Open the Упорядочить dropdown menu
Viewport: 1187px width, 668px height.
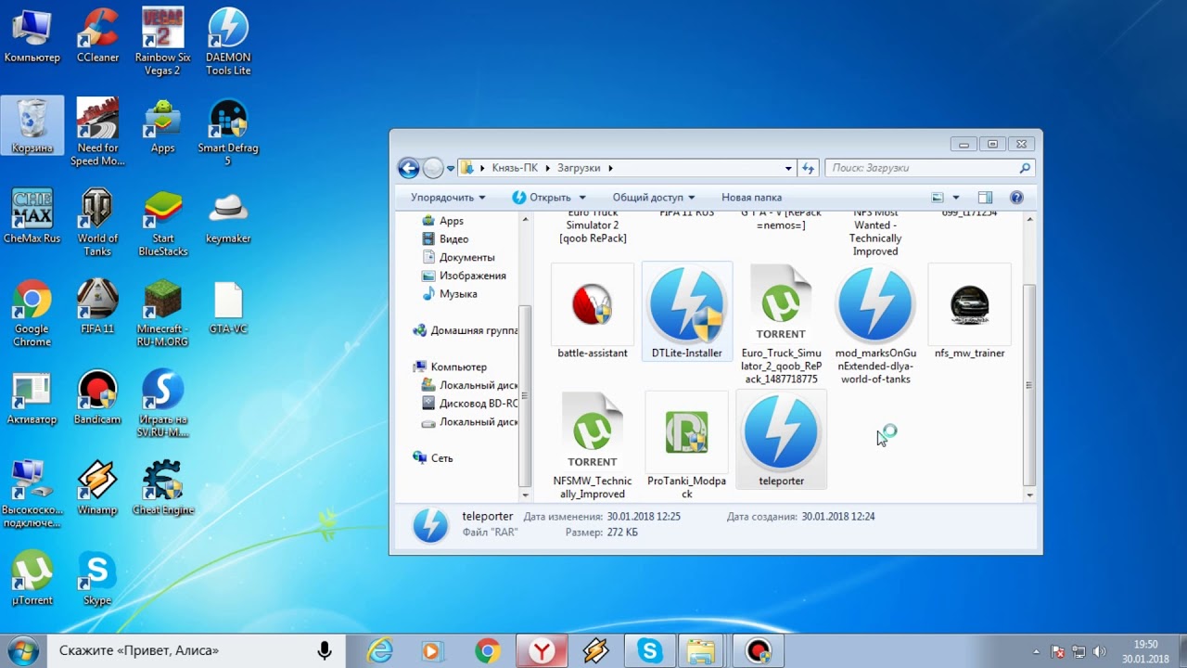click(448, 198)
